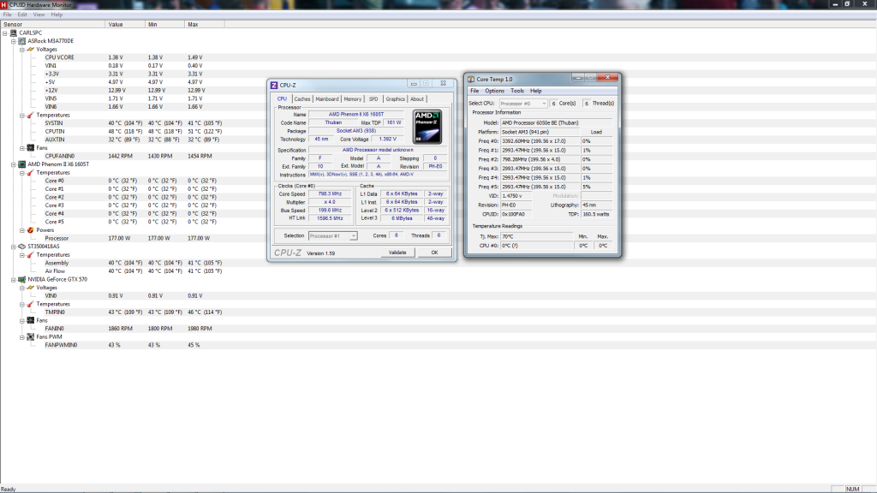Open Tools menu in Core Temp
Screen dimensions: 877x493
517,91
